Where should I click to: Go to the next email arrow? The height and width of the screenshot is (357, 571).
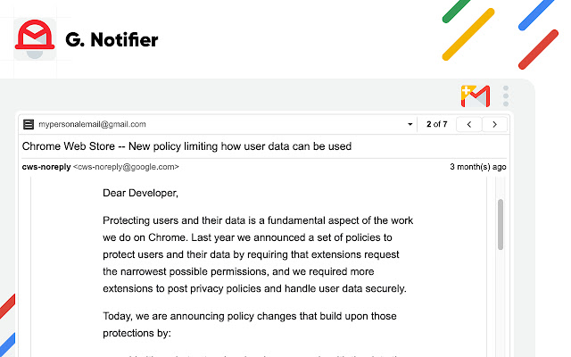tap(495, 124)
